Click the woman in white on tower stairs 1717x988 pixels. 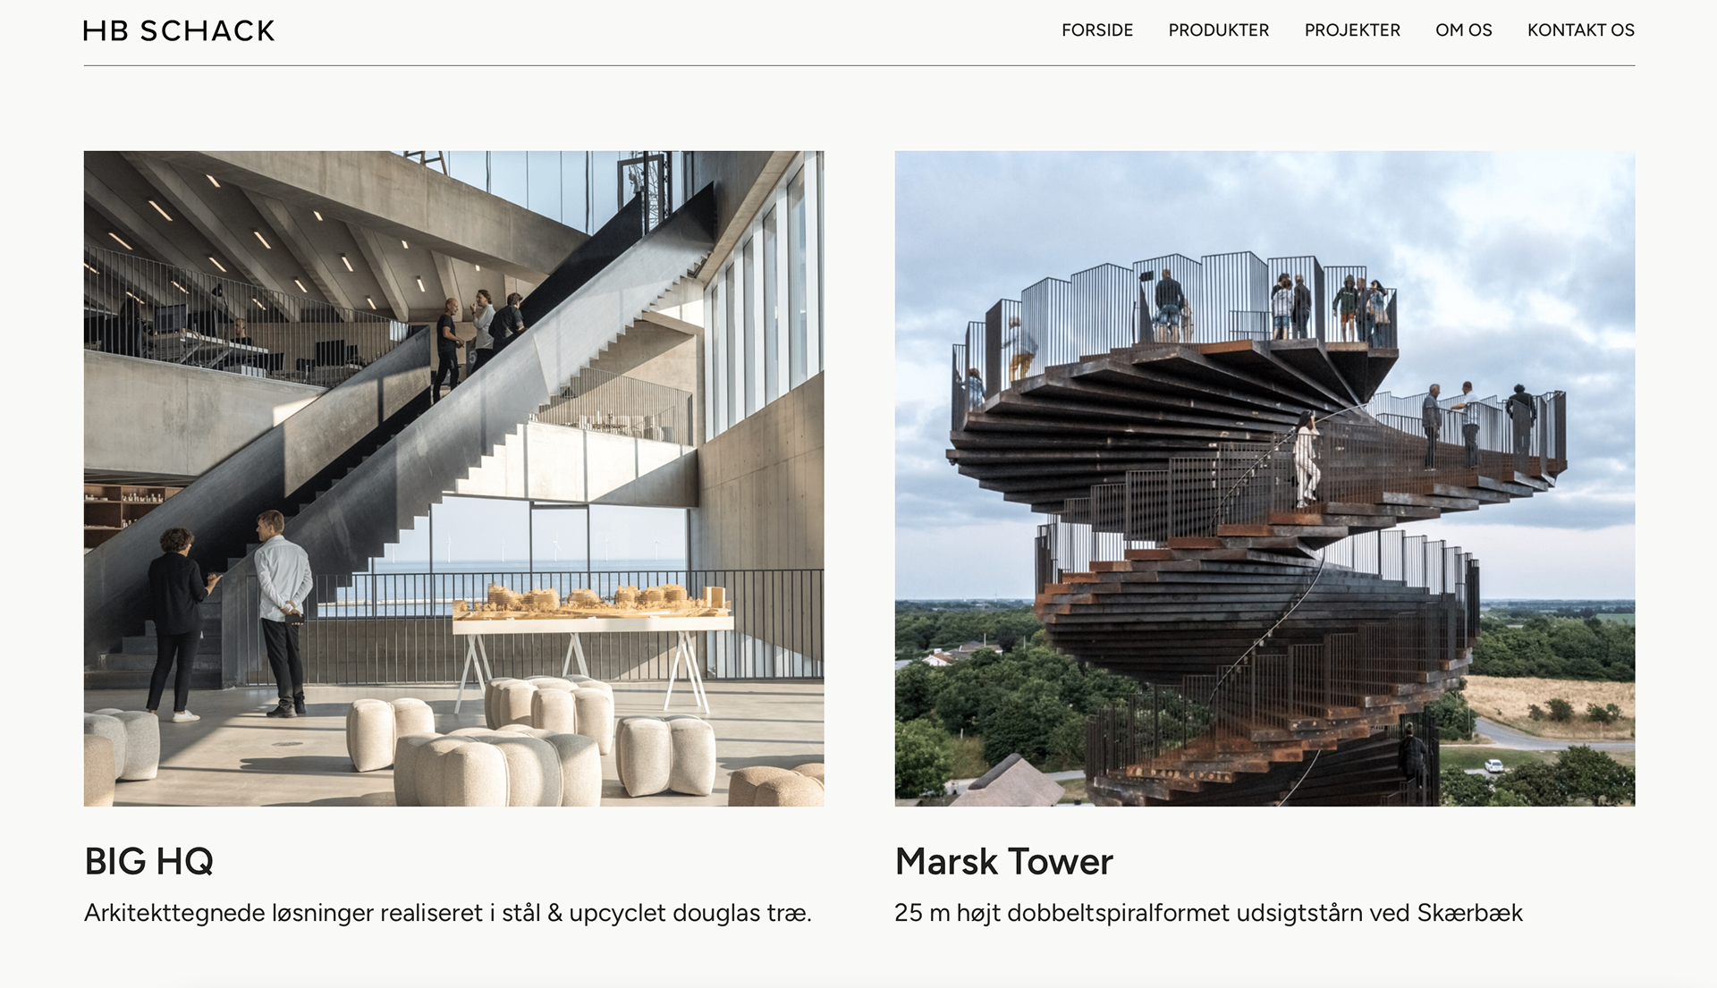1306,458
